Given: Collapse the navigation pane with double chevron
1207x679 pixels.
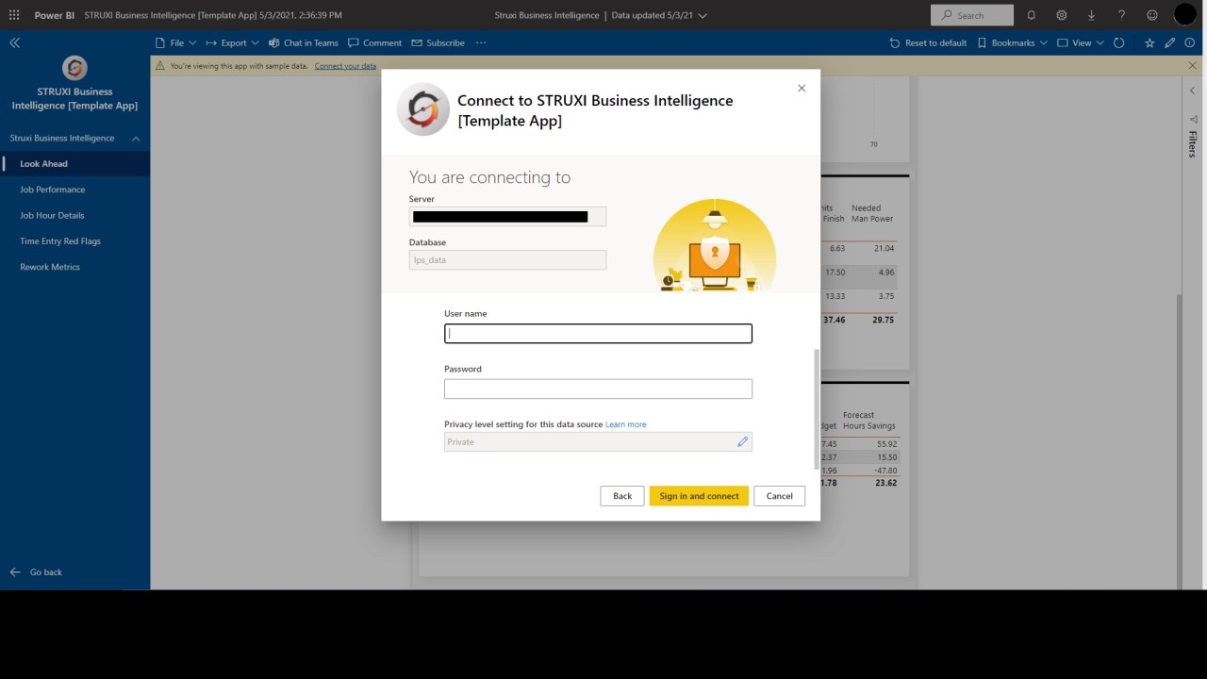Looking at the screenshot, I should (14, 42).
